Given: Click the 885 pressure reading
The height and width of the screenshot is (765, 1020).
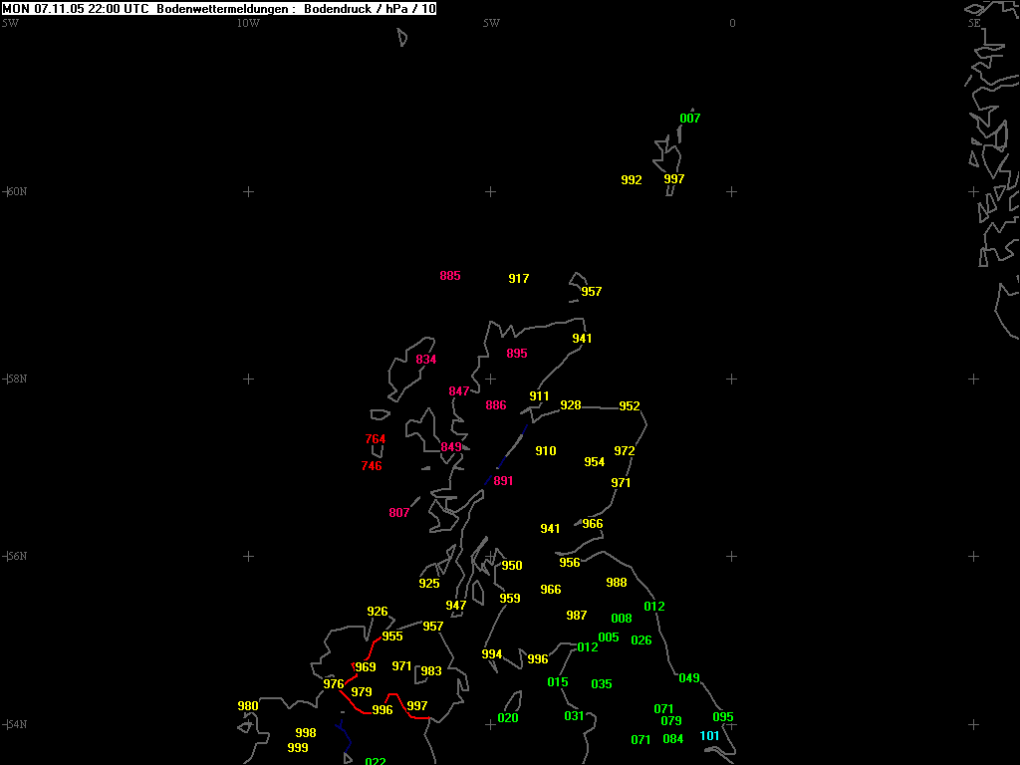Looking at the screenshot, I should click(449, 276).
